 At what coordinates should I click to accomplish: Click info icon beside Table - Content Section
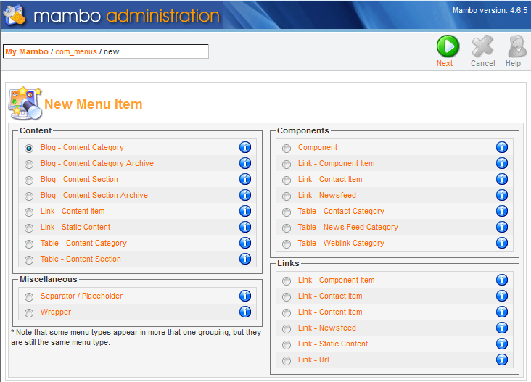(245, 259)
